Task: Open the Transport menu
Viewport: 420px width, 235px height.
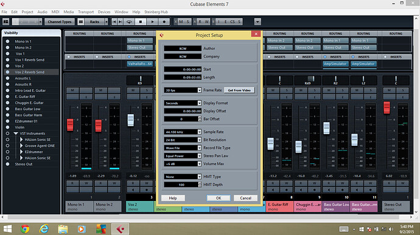Action: [x=86, y=12]
